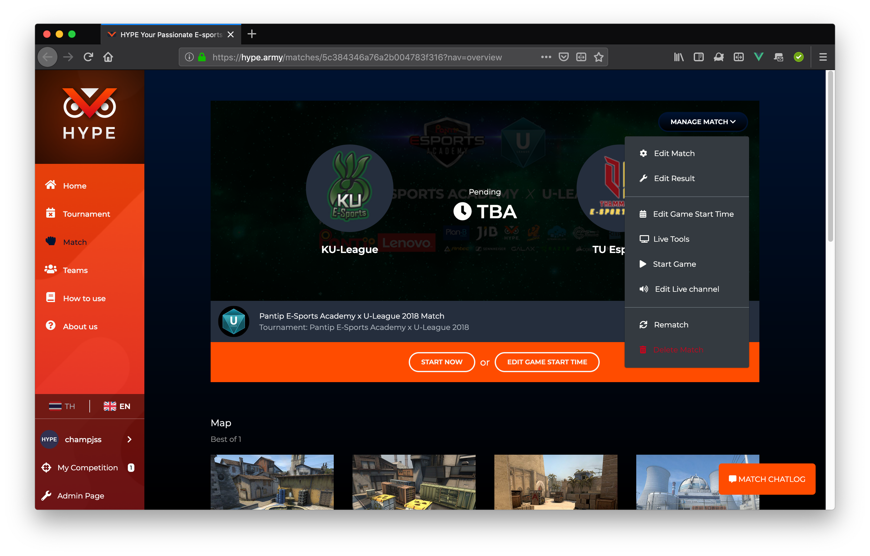Select the fourth map thumbnail with cooling towers
The height and width of the screenshot is (556, 870).
pyautogui.click(x=677, y=482)
